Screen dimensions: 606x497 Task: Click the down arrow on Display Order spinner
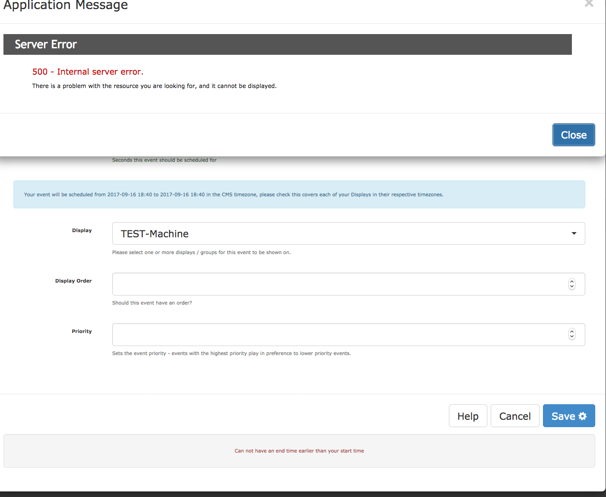pyautogui.click(x=571, y=287)
